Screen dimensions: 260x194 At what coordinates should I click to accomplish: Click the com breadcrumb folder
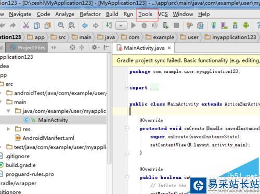[130, 37]
